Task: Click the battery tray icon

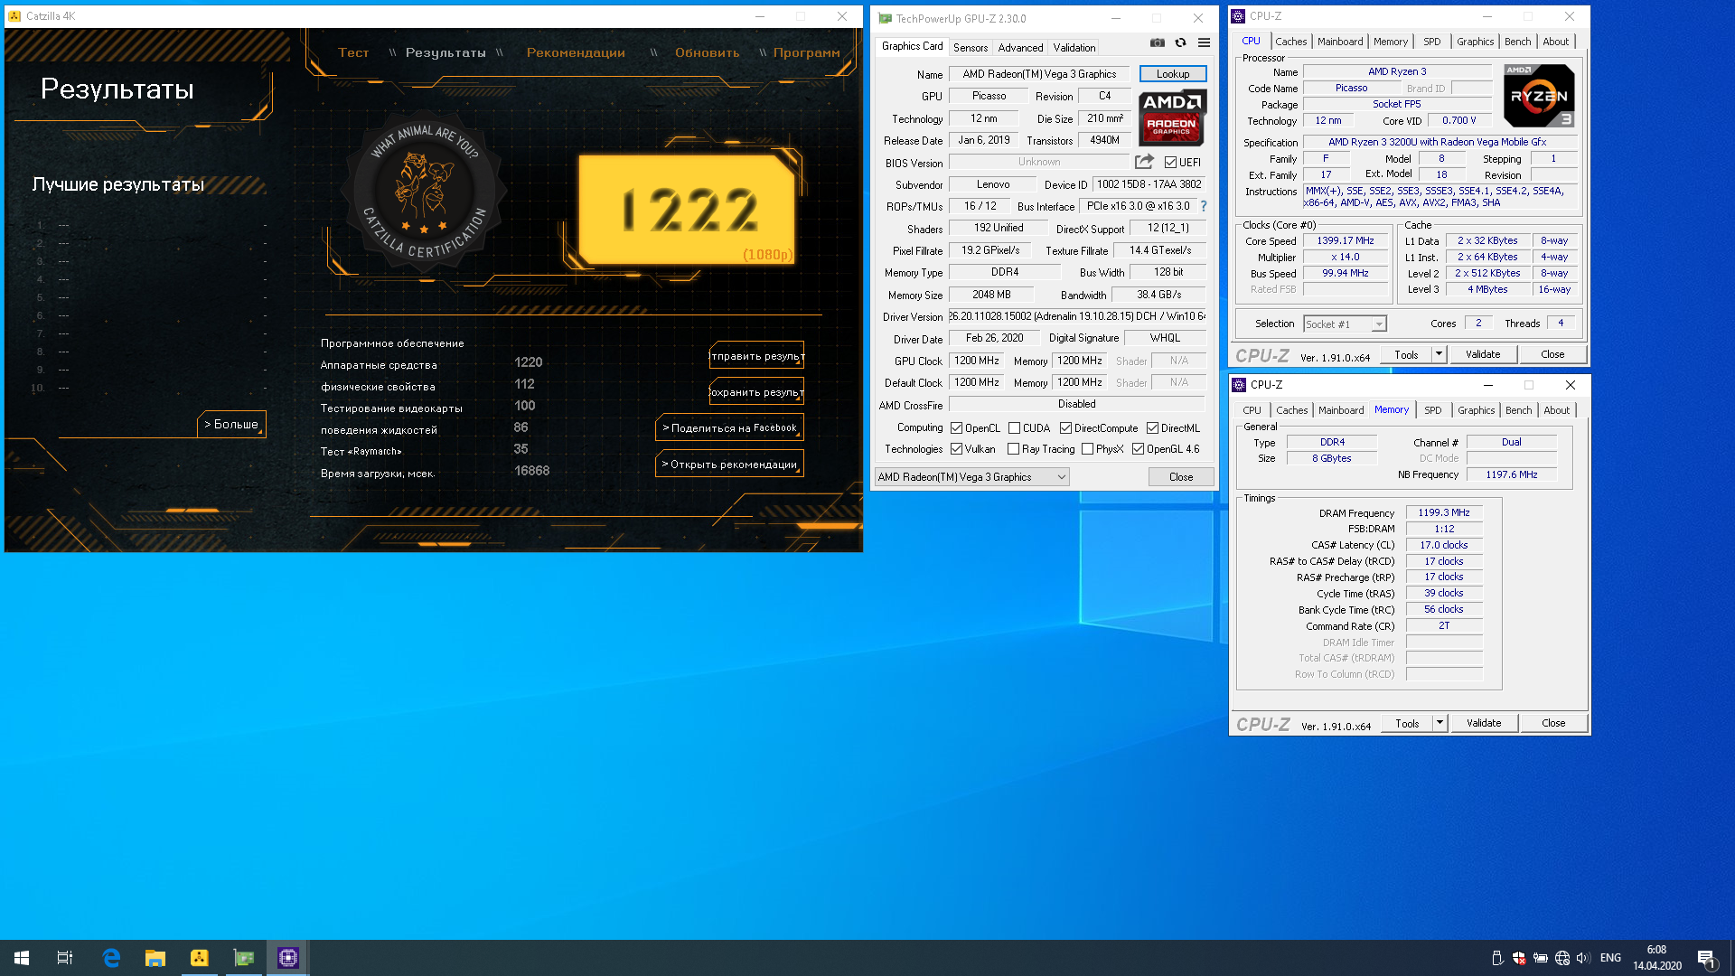Action: click(x=1541, y=958)
